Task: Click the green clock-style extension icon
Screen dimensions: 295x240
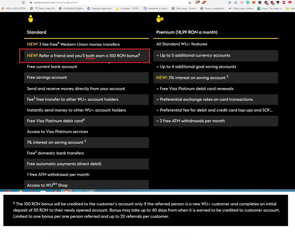Action: [248, 2]
